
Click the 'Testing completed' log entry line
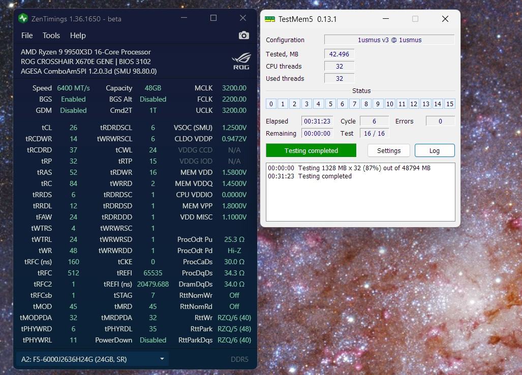point(310,176)
